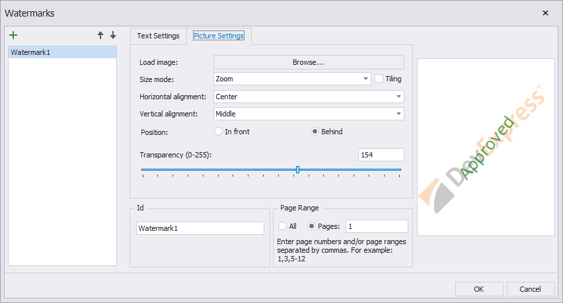The height and width of the screenshot is (303, 563).
Task: Enable the Tiling checkbox
Action: coord(379,79)
